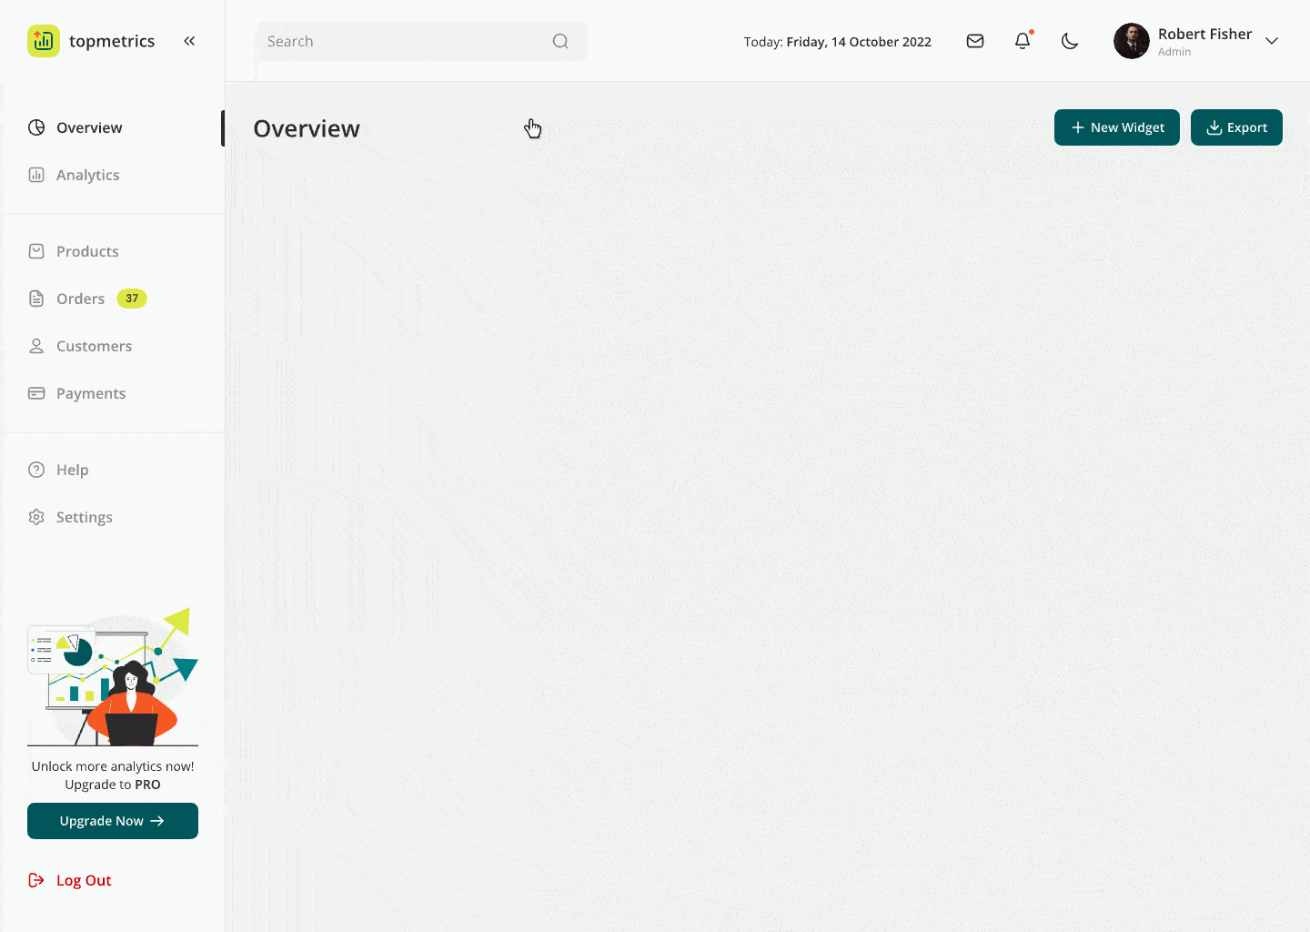Click the topmetrics logo icon

[x=43, y=41]
